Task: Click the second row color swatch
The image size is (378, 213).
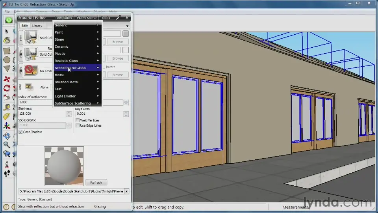Action: pyautogui.click(x=126, y=50)
